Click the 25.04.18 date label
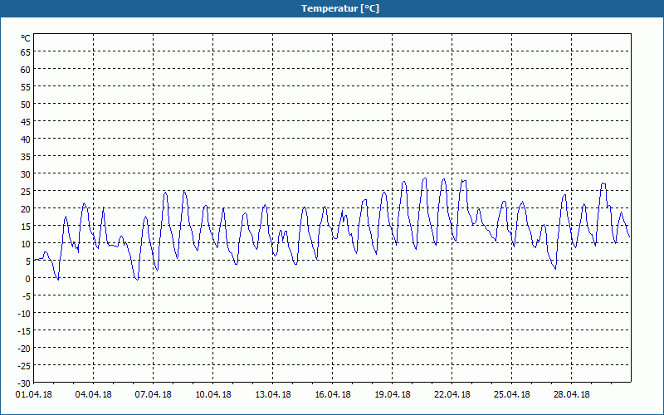 point(511,395)
